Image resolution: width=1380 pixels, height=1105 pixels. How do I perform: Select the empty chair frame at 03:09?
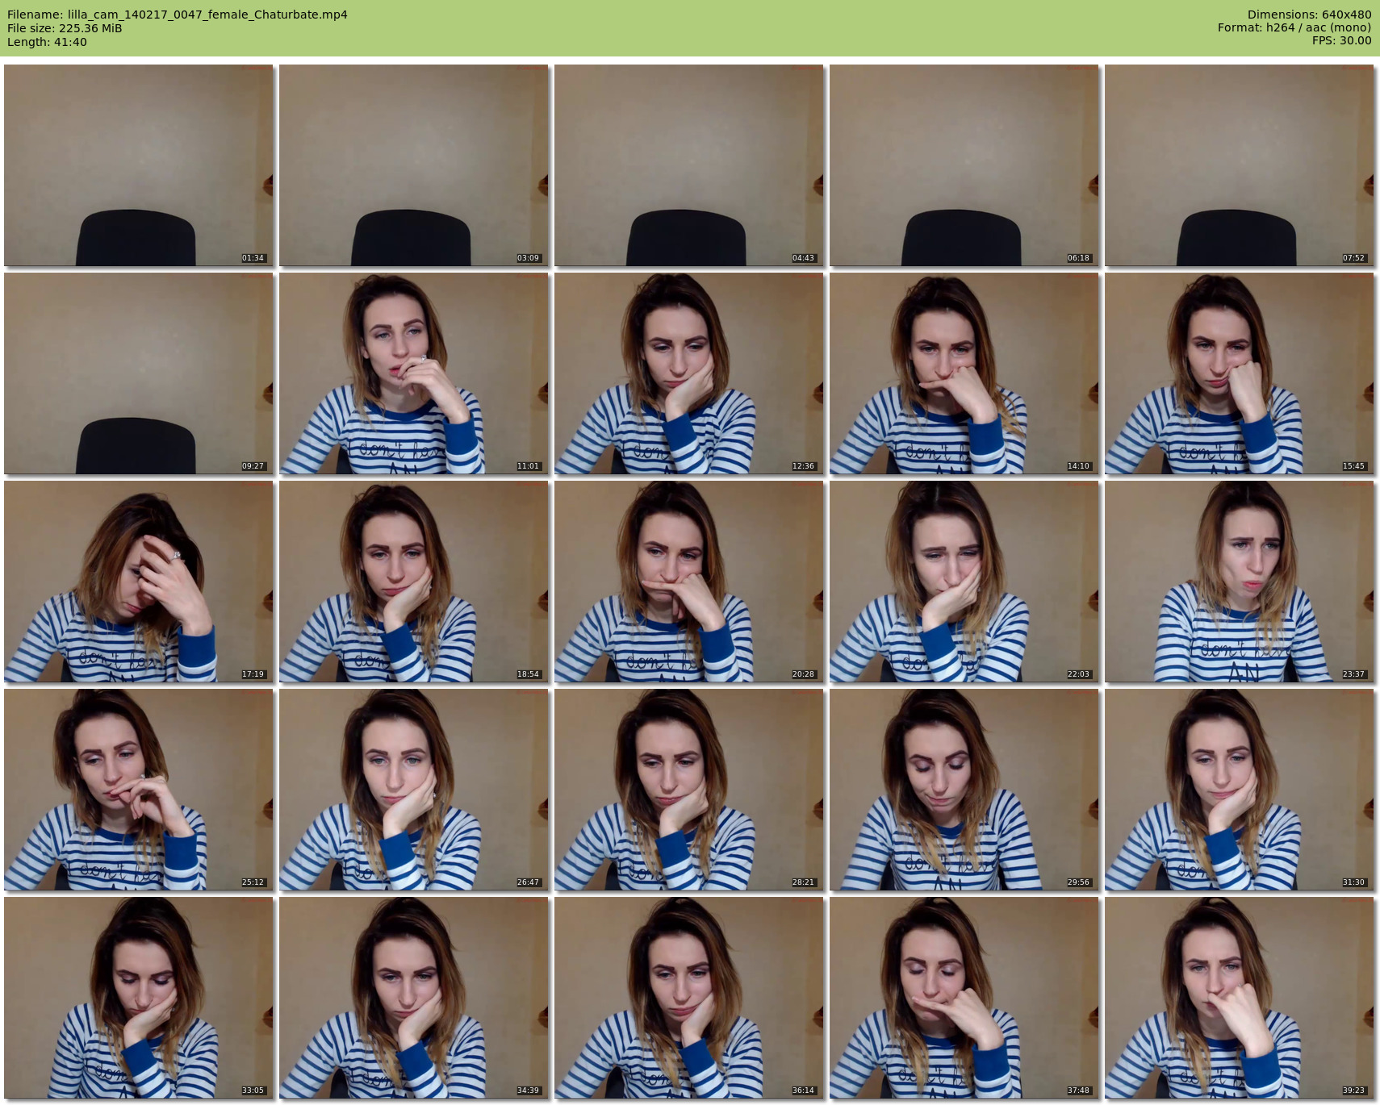pos(414,165)
